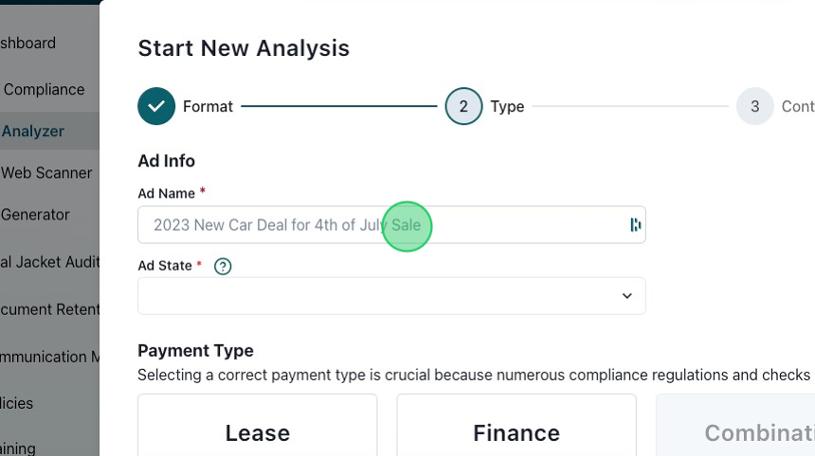
Task: Open Compliance item in the sidebar
Action: point(44,89)
